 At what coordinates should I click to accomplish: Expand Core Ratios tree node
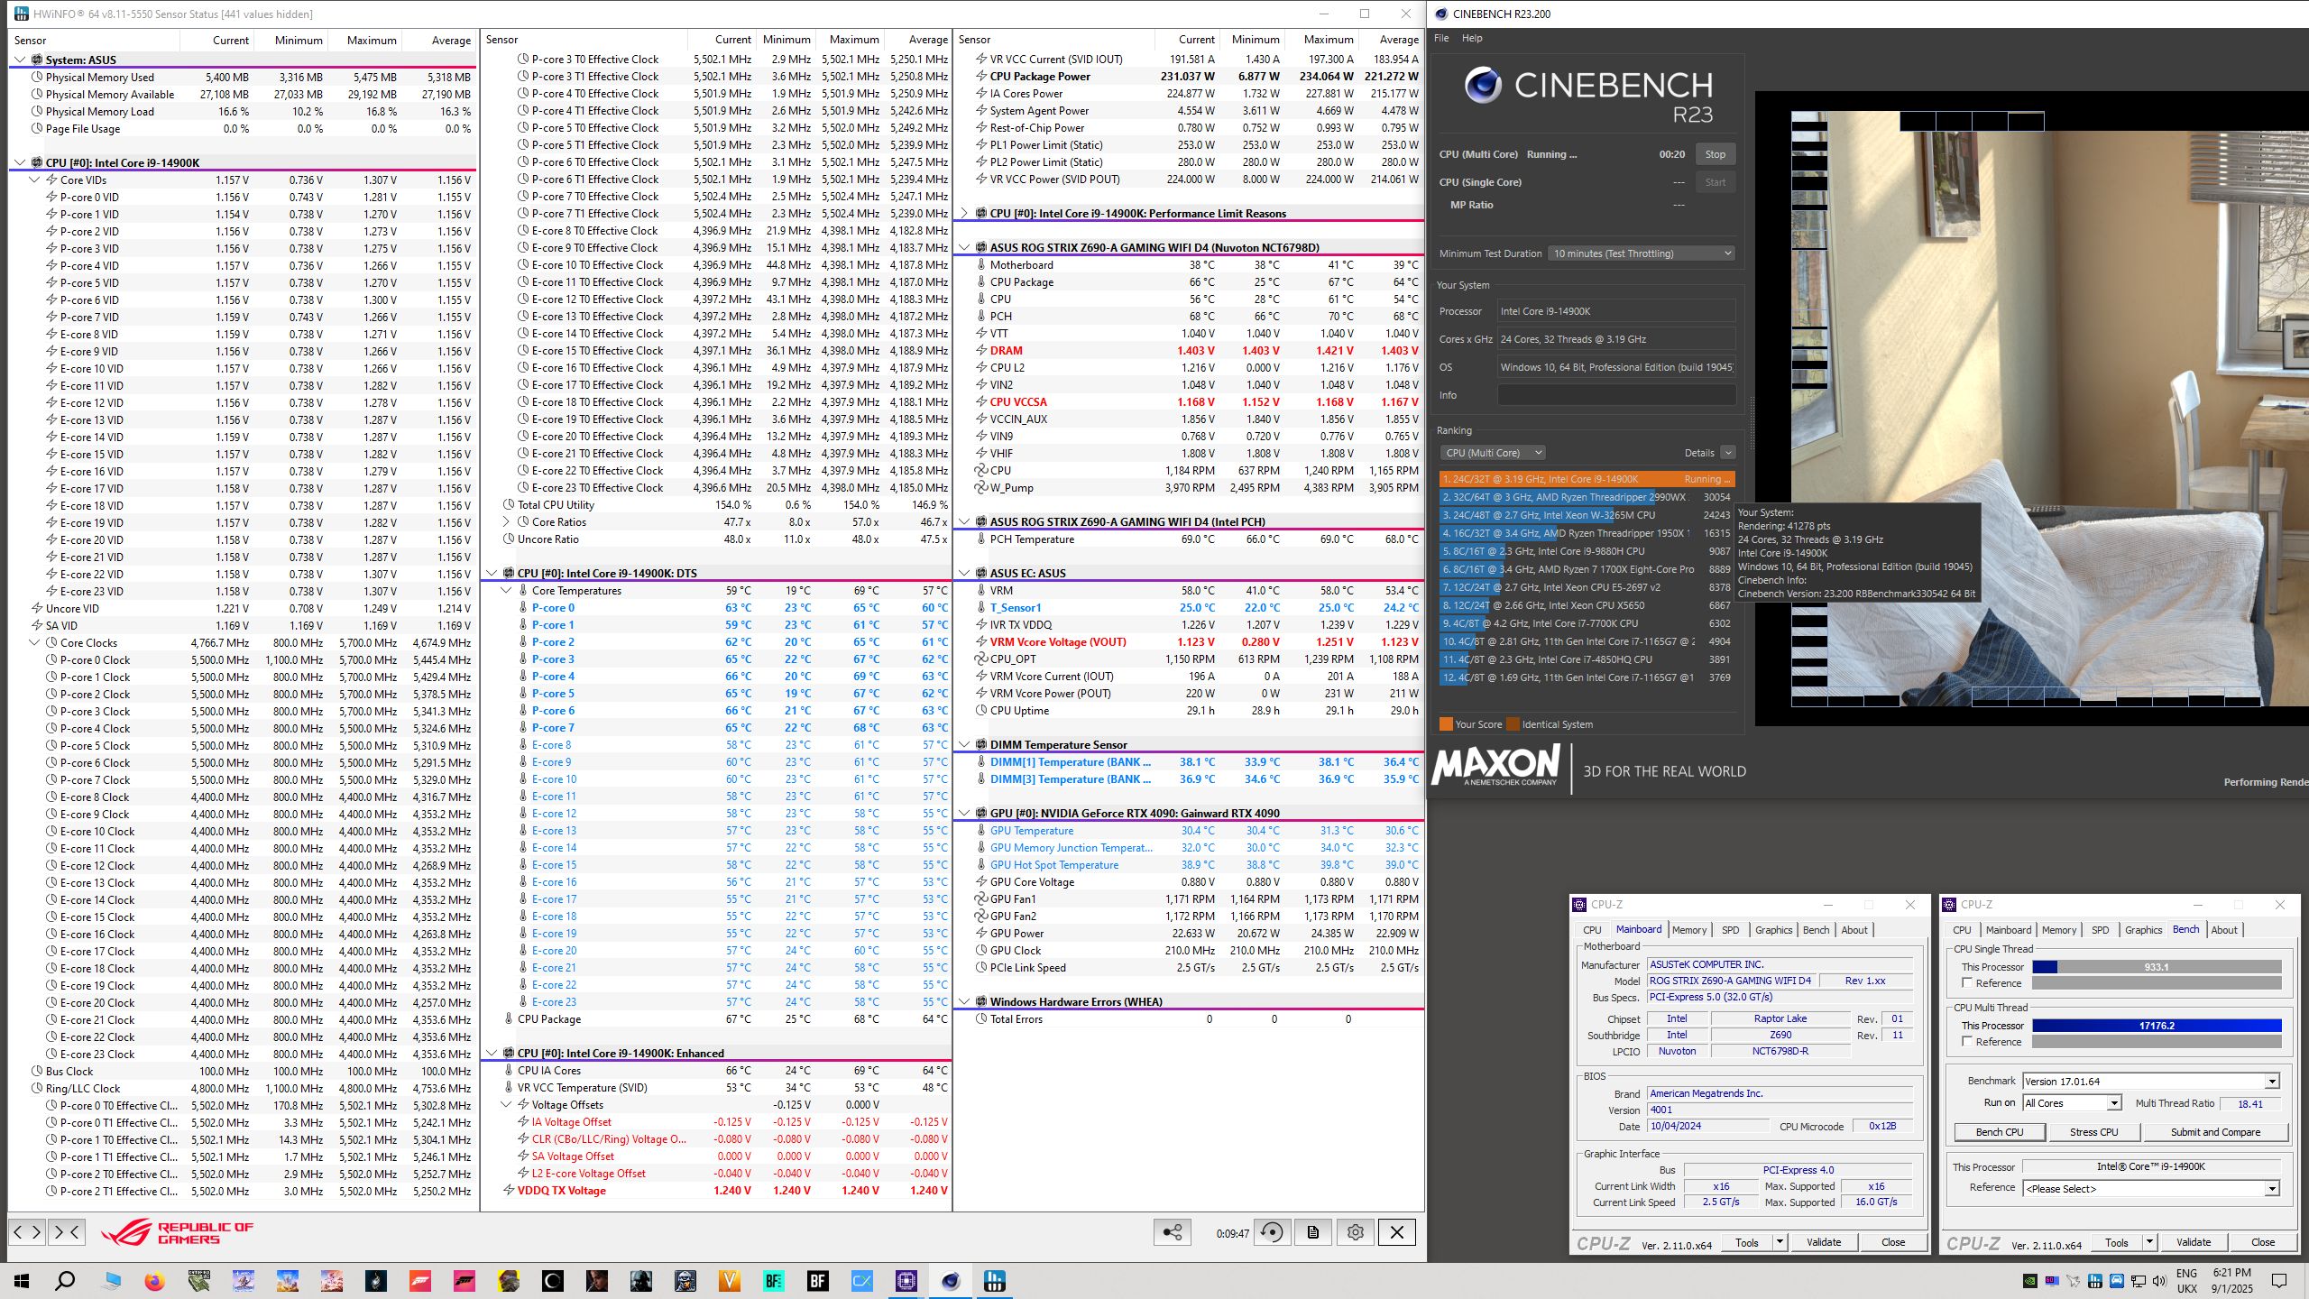click(506, 522)
